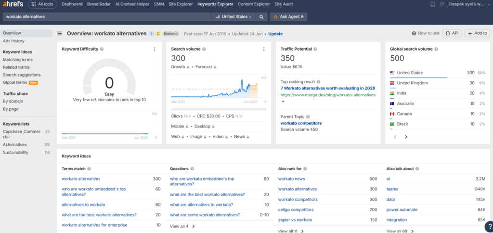Screen dimensions: 493x233
Task: Open Site Audit in top navigation
Action: coord(284,4)
